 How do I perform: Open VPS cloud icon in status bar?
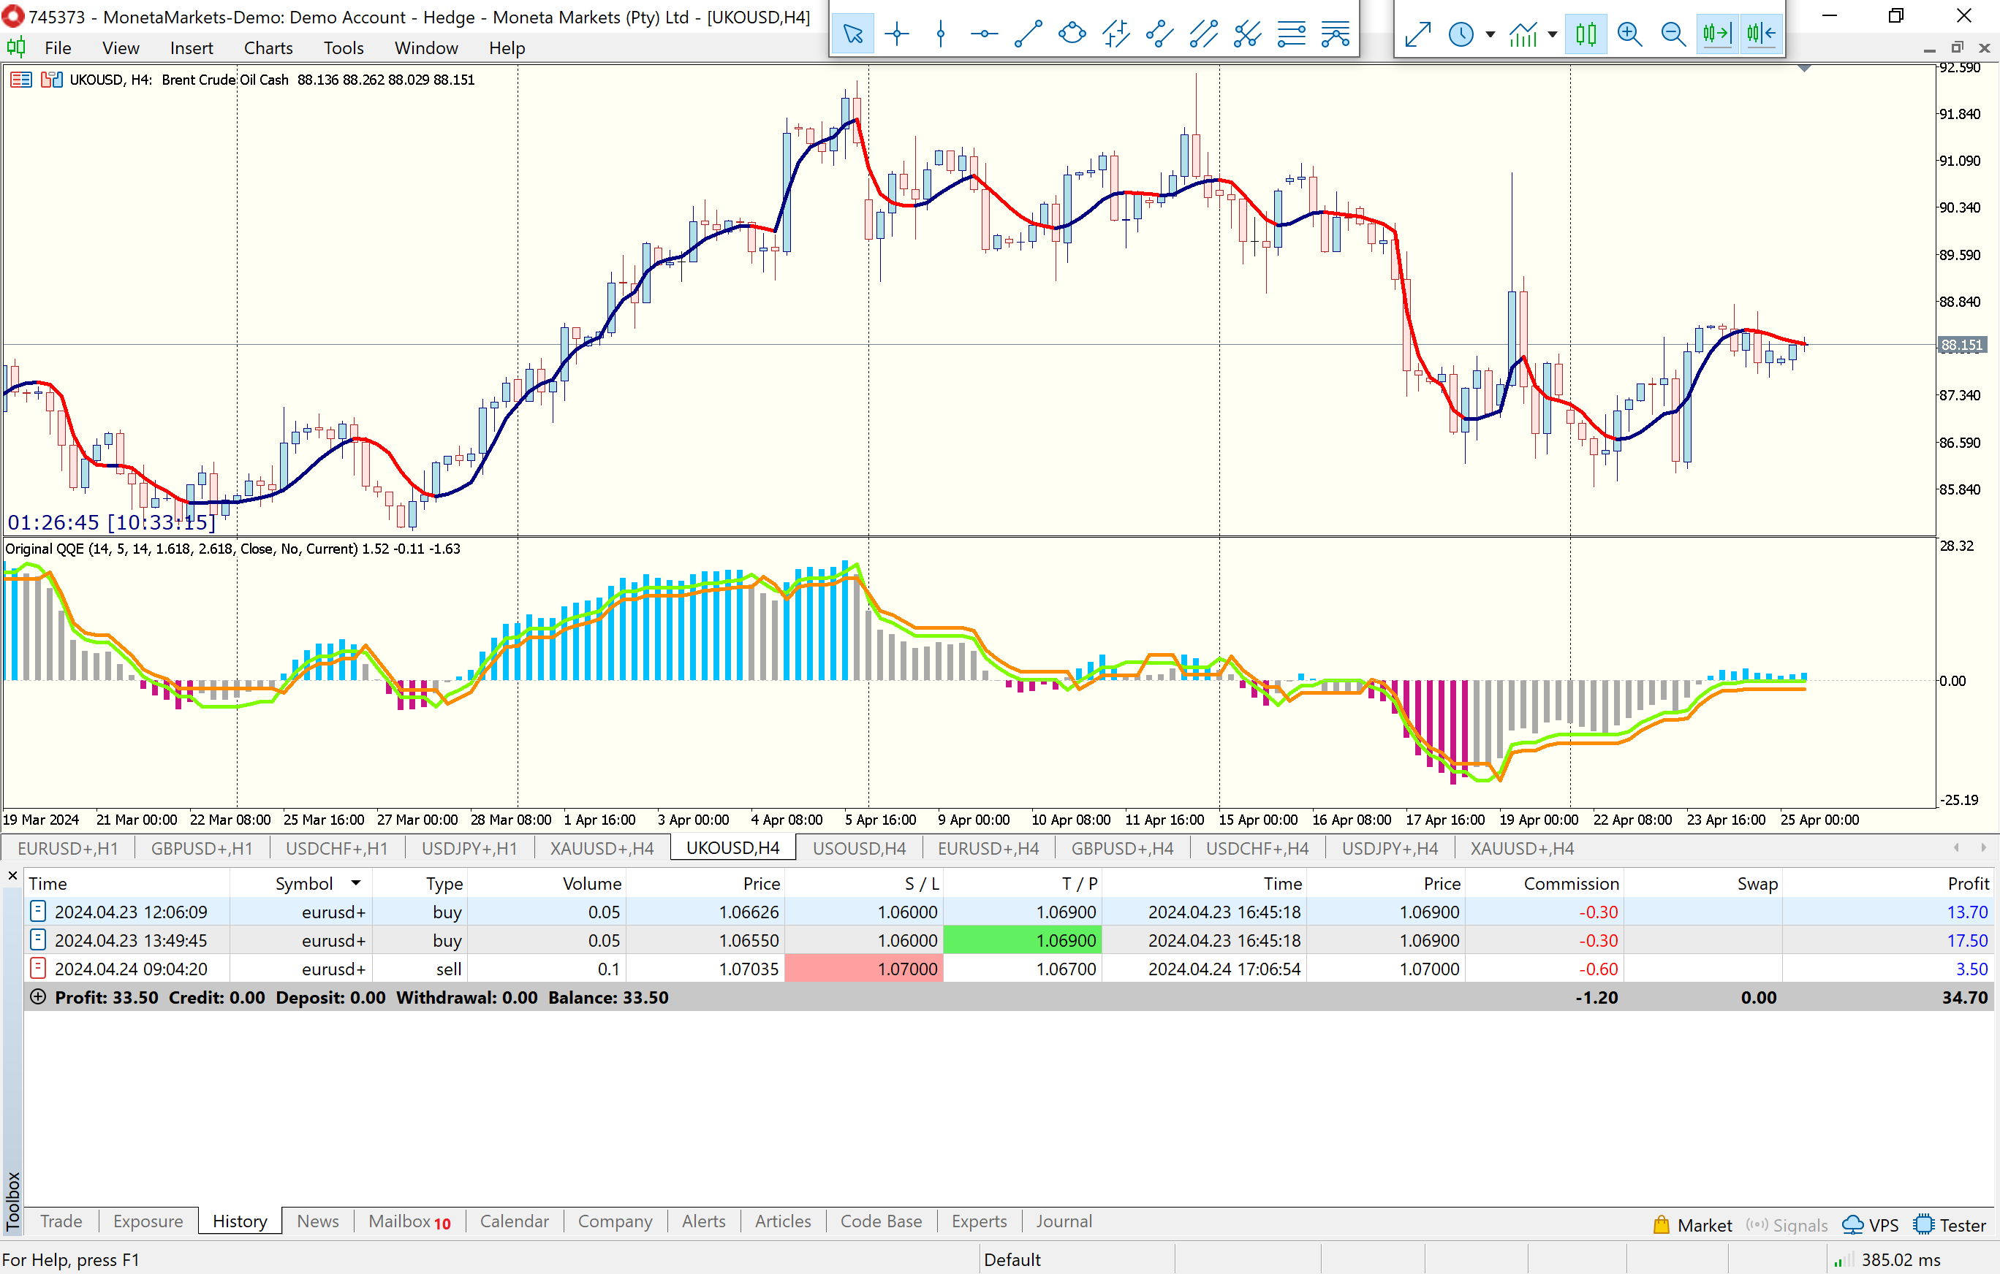(x=1853, y=1225)
